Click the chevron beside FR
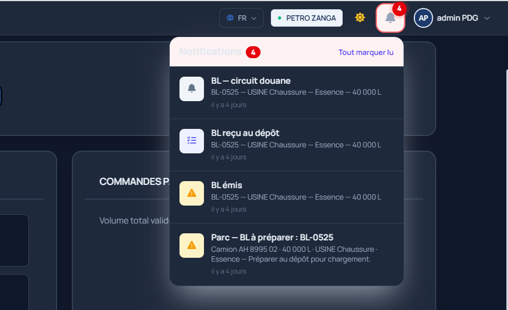The width and height of the screenshot is (508, 310). 253,18
